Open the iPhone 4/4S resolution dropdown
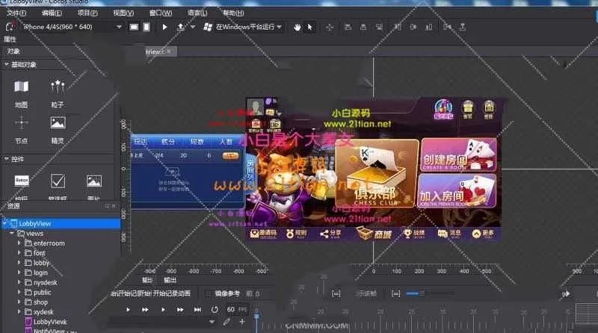 click(x=71, y=27)
